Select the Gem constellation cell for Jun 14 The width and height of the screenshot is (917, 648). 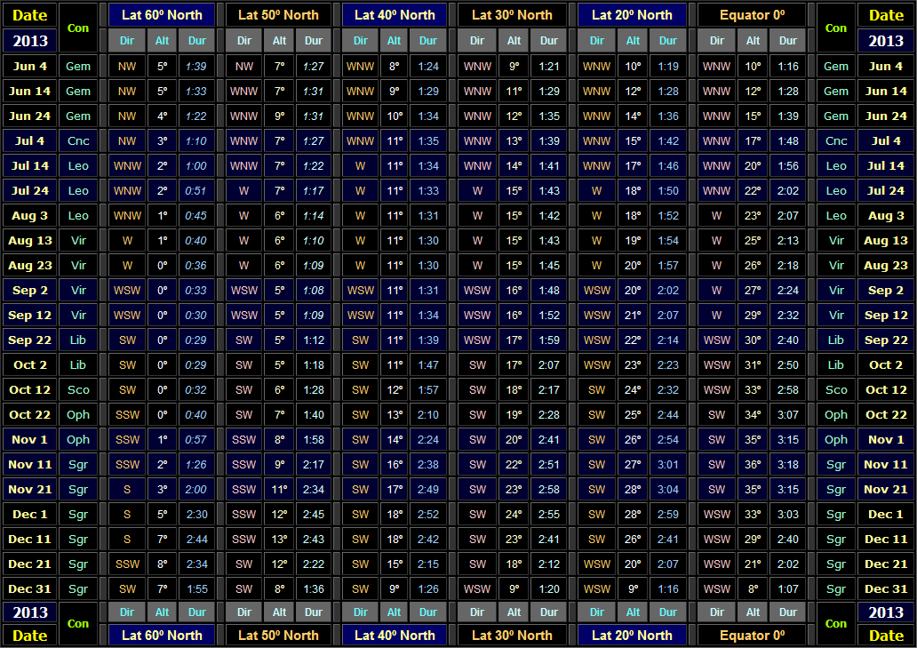[78, 91]
